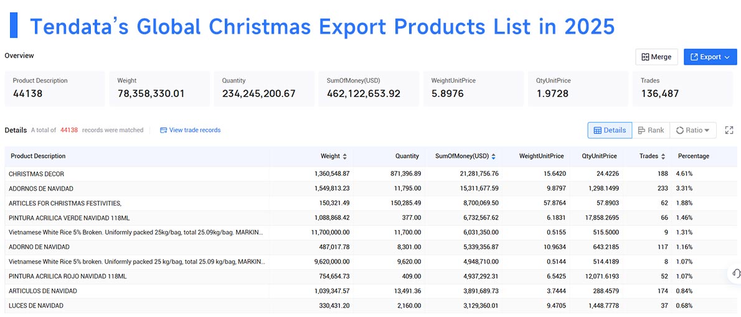Click the rice row with weight 11,700,000.00
This screenshot has width=741, height=317.
[x=371, y=232]
